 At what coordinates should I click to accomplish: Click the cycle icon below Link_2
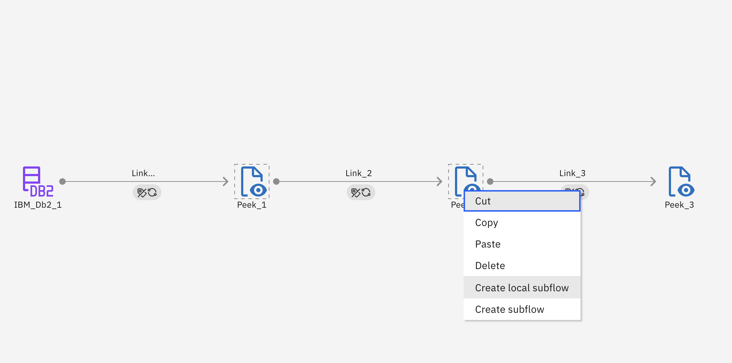[x=366, y=193]
